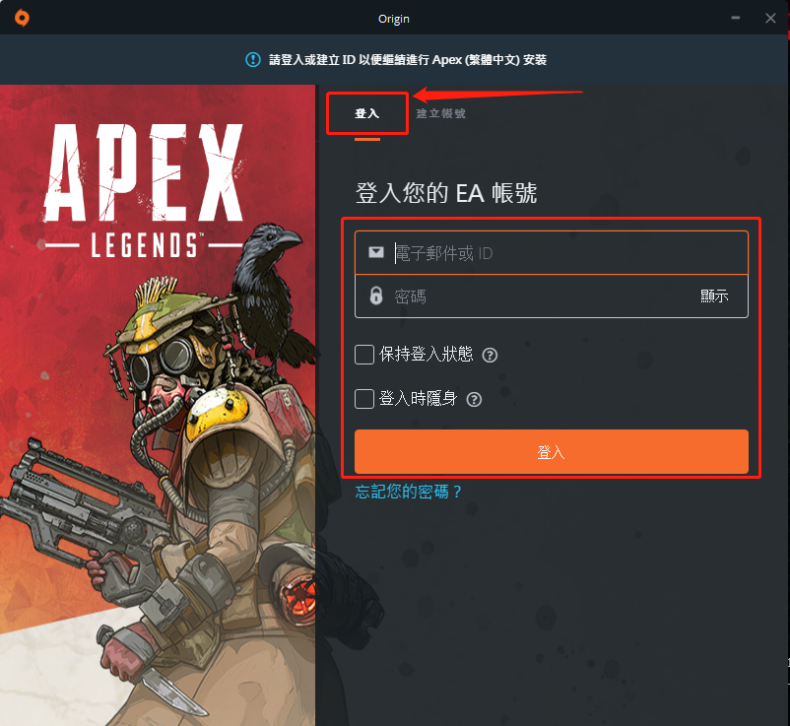Minimize the Origin window
790x726 pixels.
[736, 18]
